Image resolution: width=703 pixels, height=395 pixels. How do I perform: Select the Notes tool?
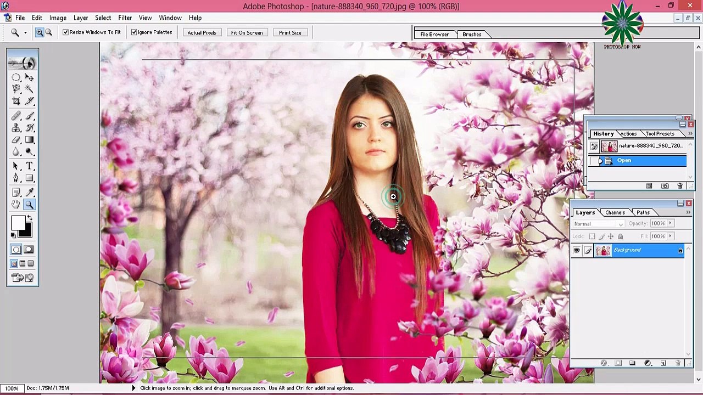coord(16,192)
